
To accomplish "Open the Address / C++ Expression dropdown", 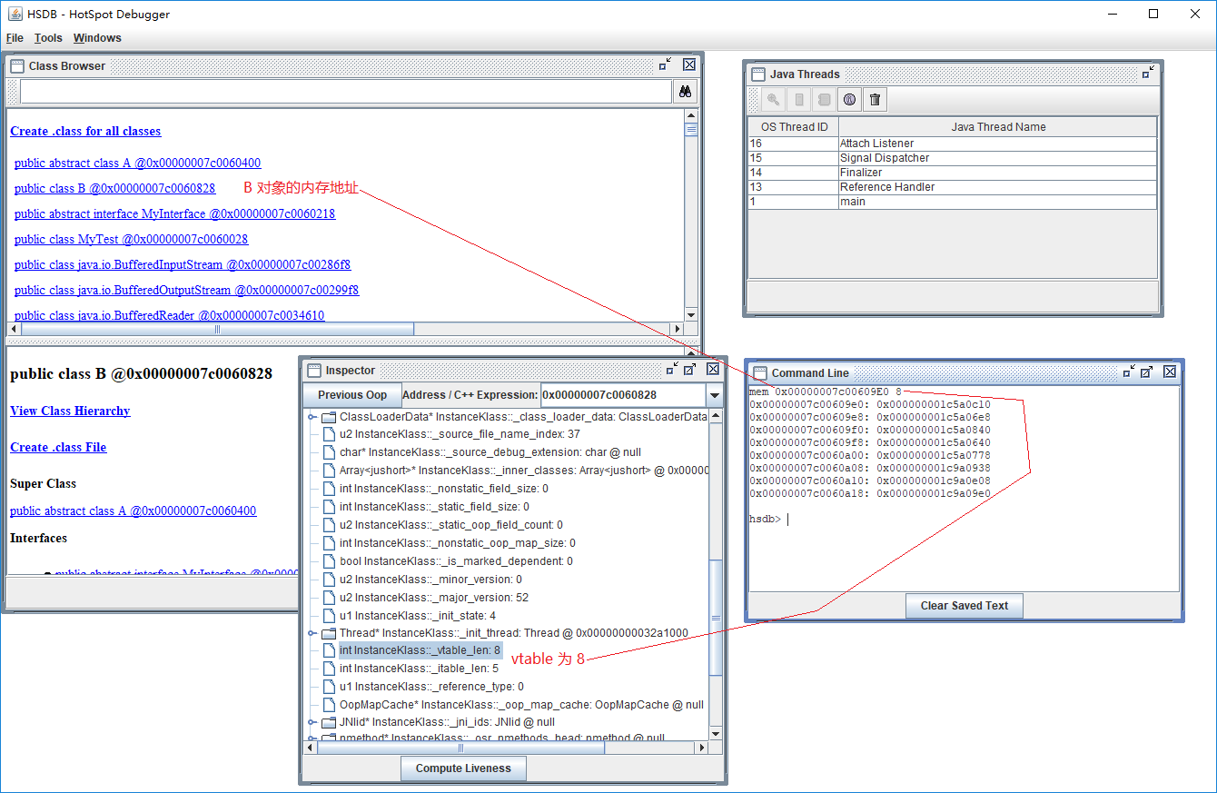I will coord(715,395).
